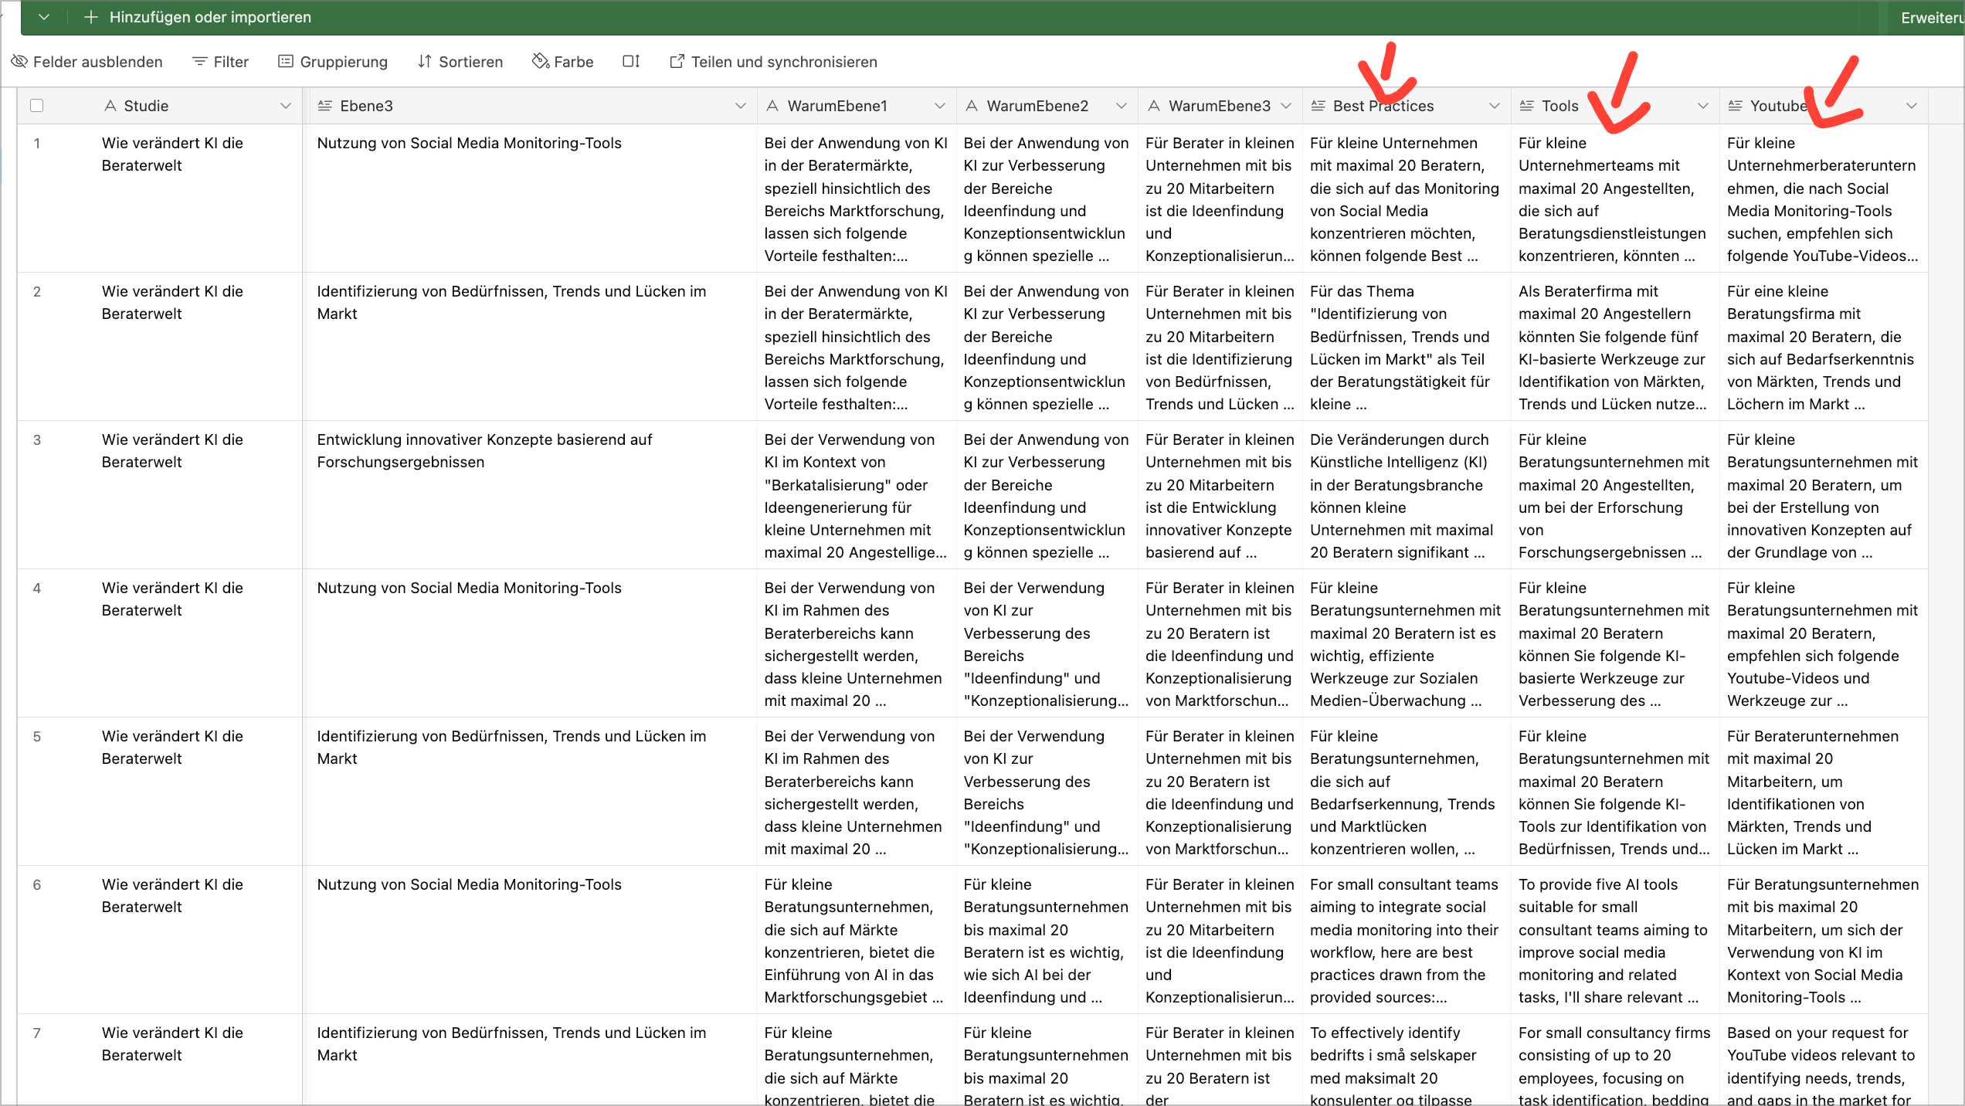
Task: Click Best Practices cell 'For small consultant teams'
Action: tap(1407, 940)
